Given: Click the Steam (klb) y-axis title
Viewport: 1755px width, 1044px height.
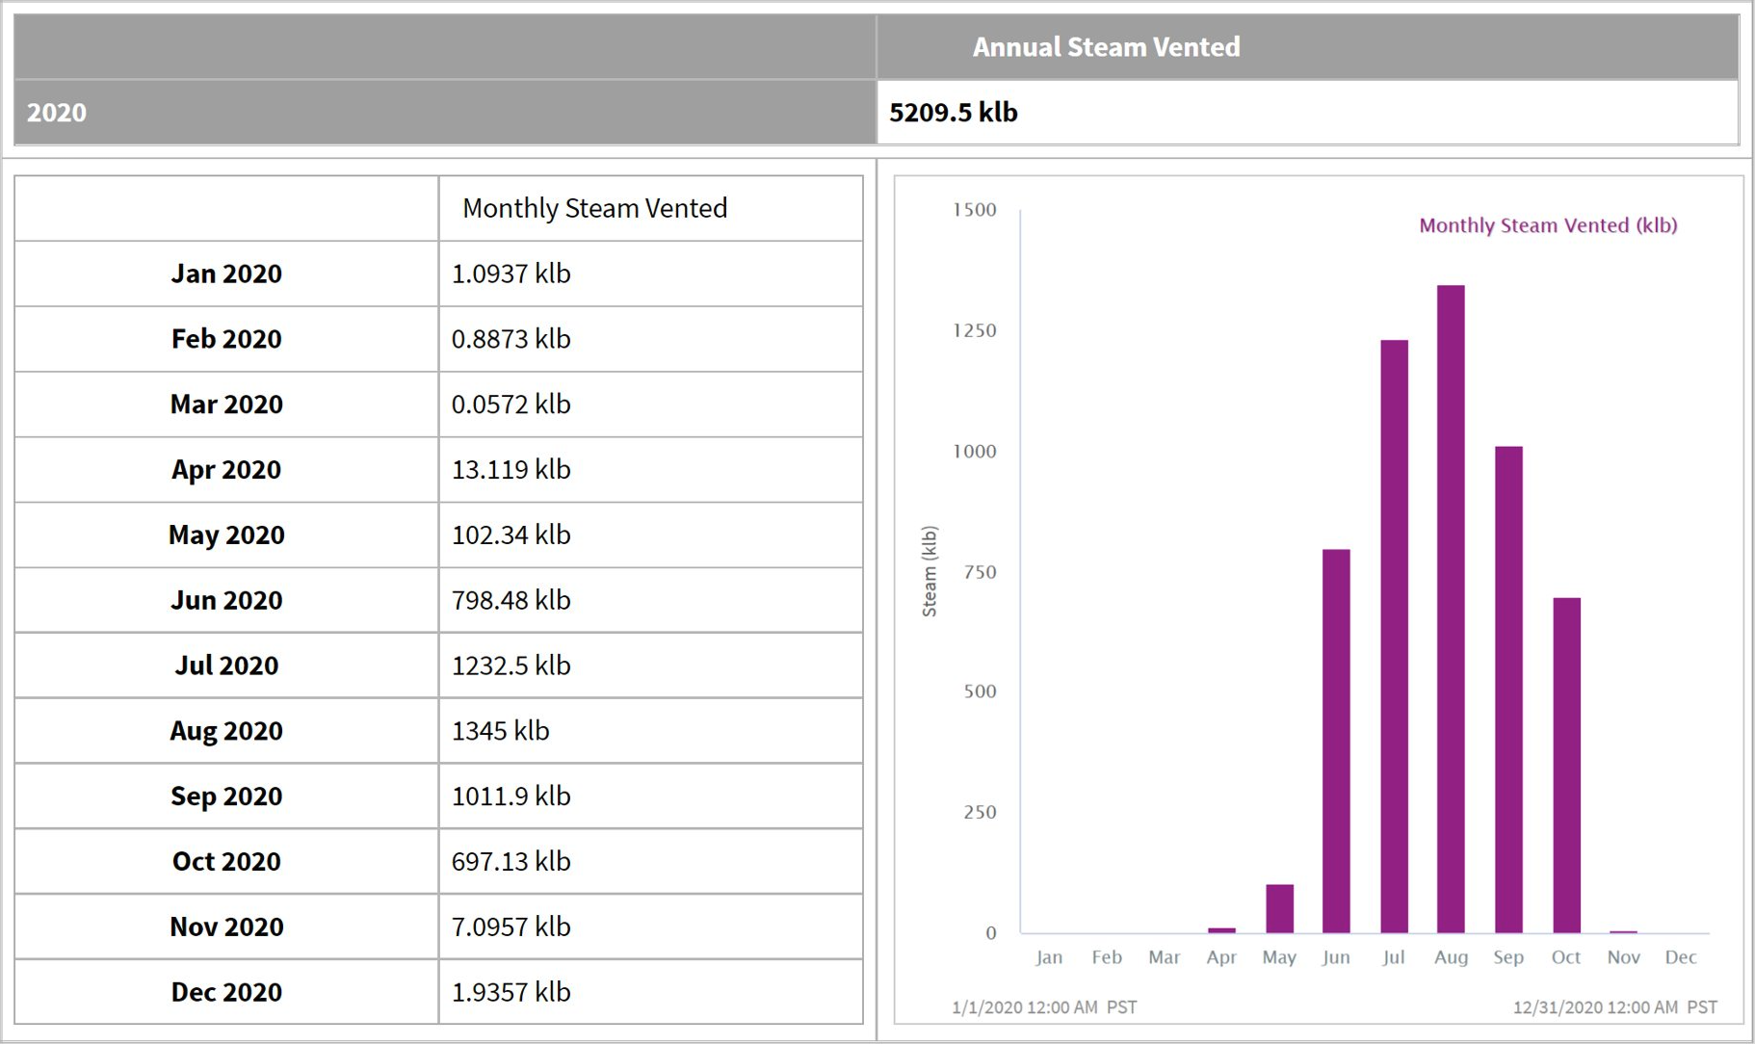Looking at the screenshot, I should pyautogui.click(x=930, y=571).
